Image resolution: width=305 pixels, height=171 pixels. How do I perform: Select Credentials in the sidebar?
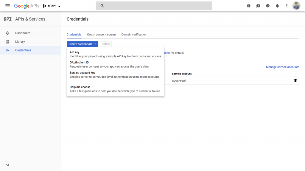(30, 50)
